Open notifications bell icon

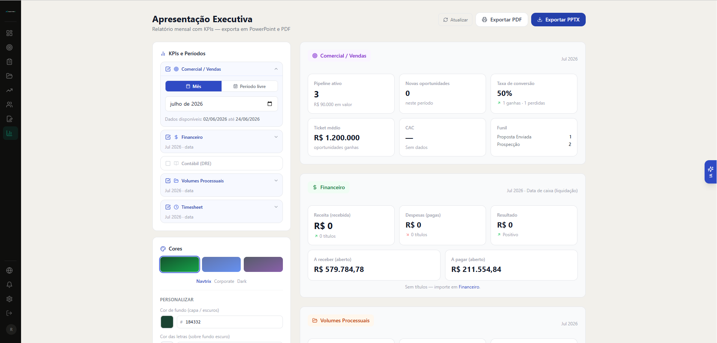(x=9, y=285)
